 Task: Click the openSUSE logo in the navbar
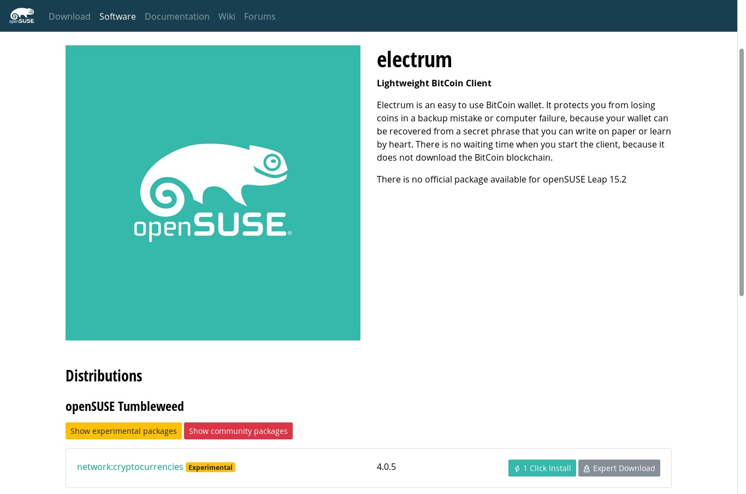pos(22,16)
